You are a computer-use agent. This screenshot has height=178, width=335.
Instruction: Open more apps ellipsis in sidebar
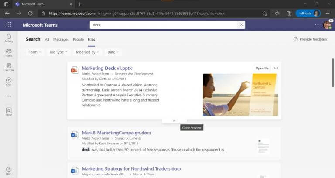(x=9, y=96)
